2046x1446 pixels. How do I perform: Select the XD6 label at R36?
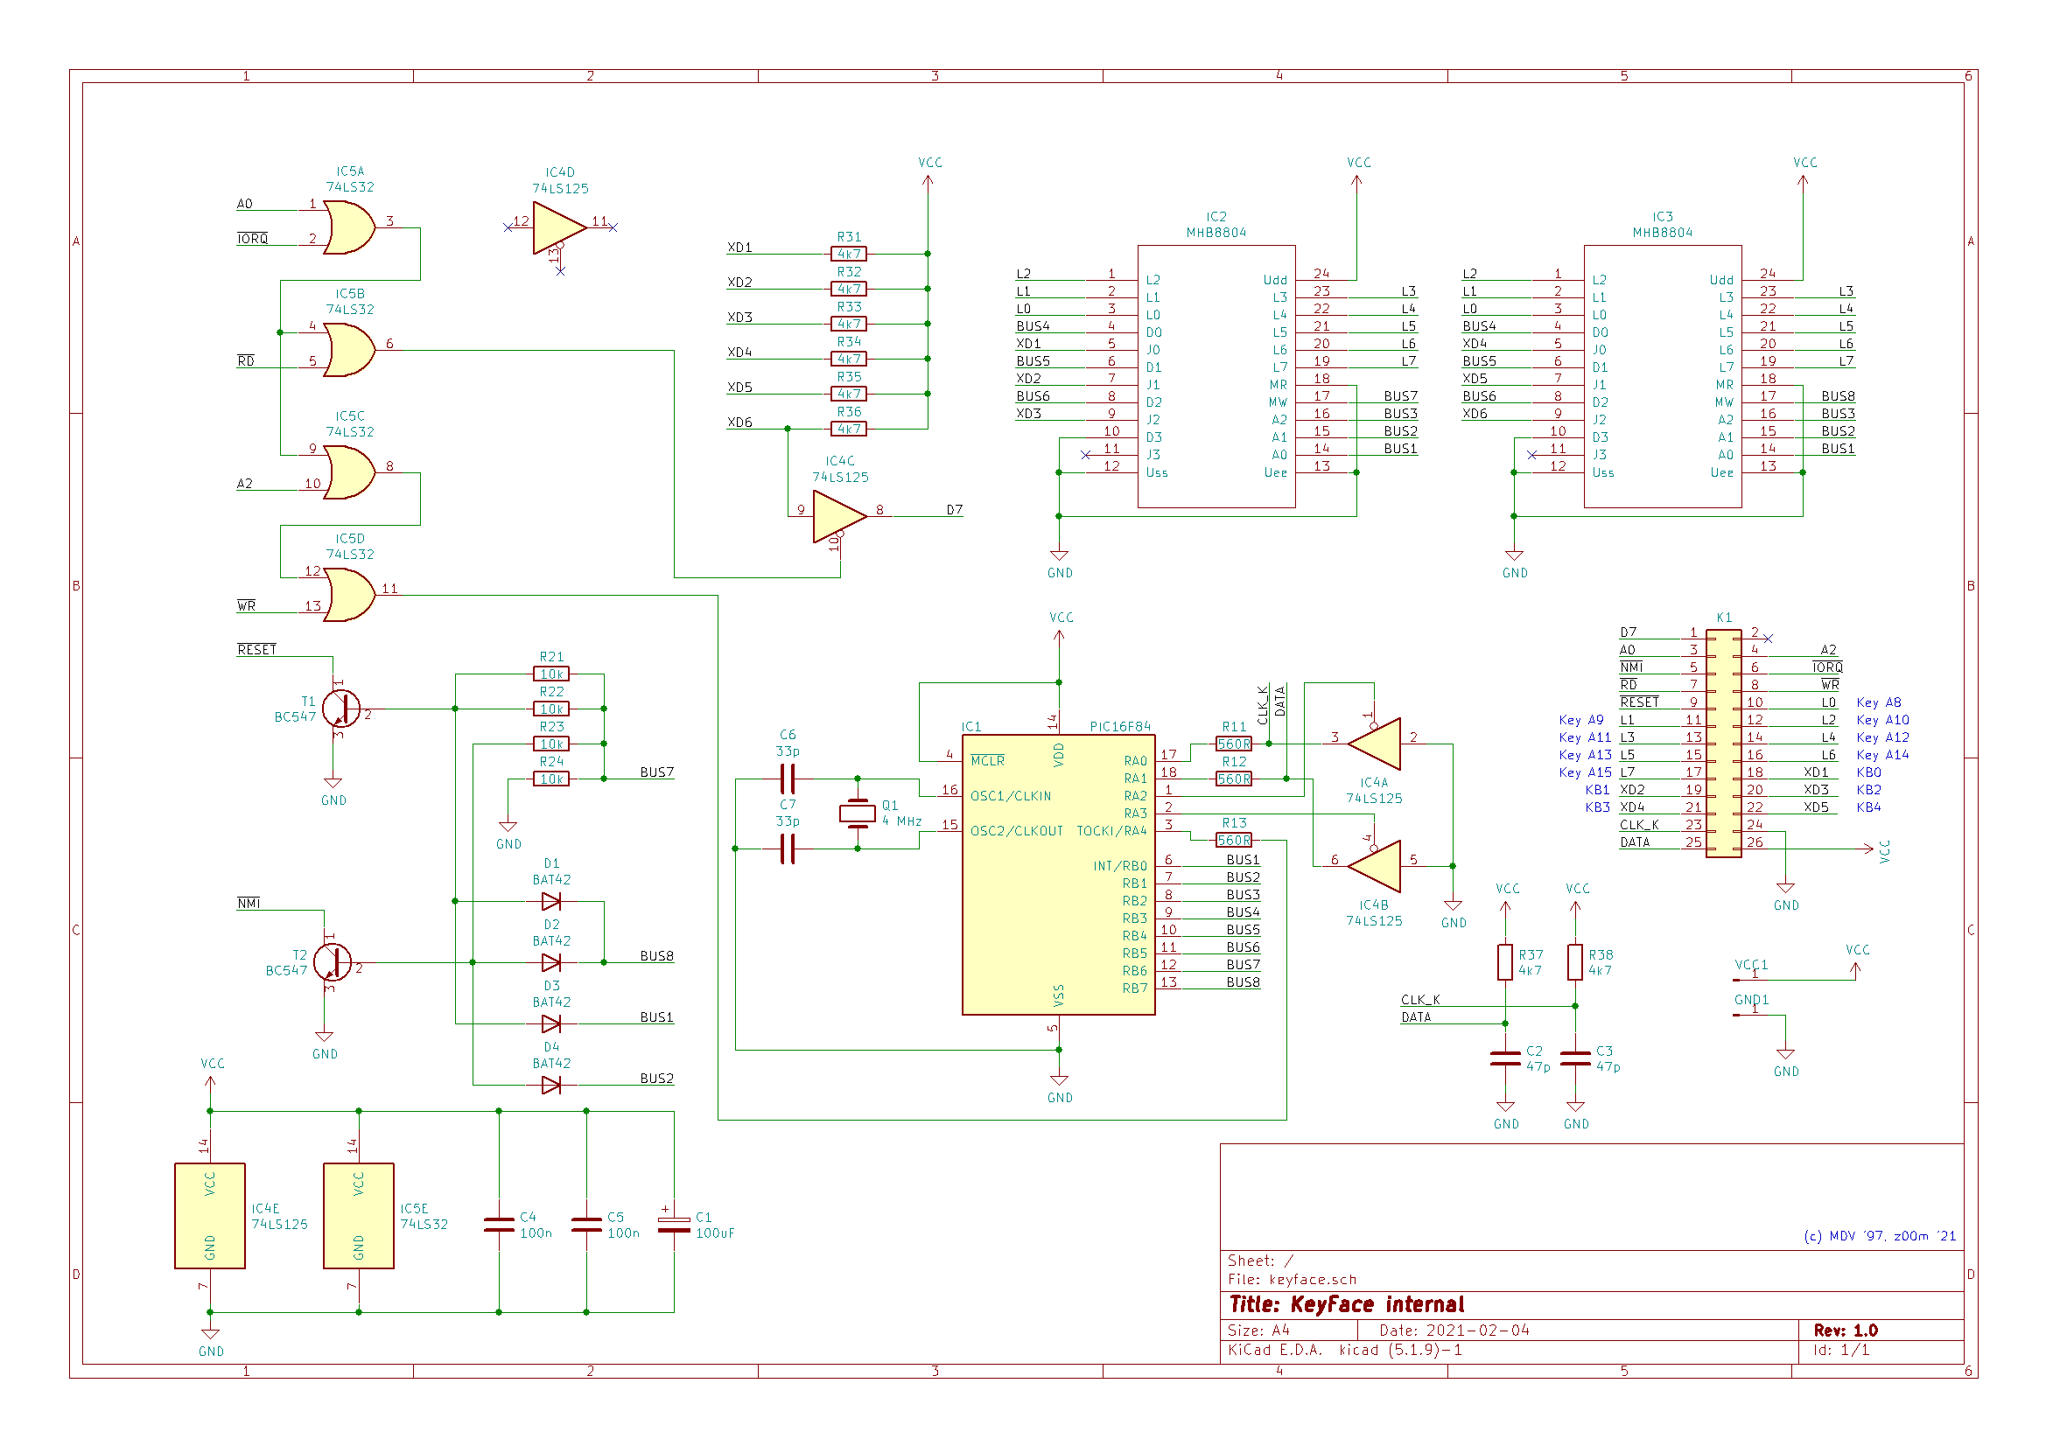pos(739,423)
